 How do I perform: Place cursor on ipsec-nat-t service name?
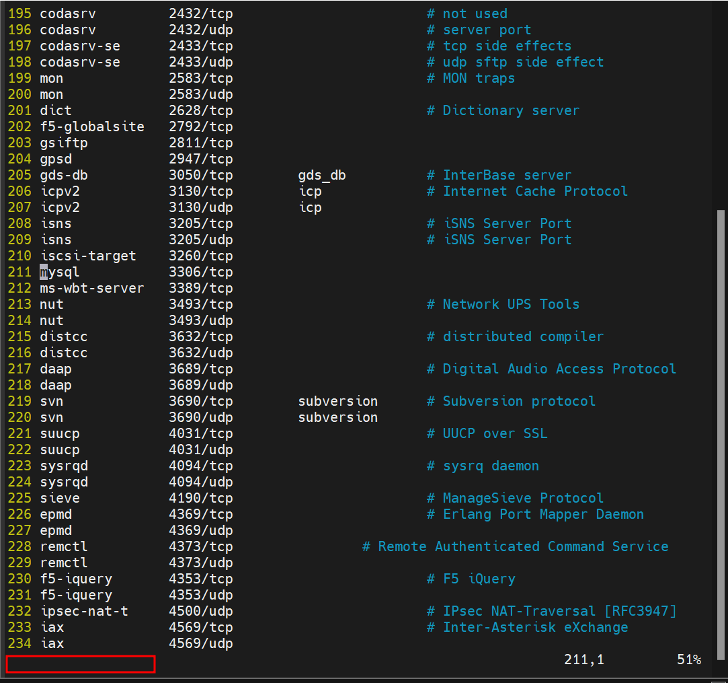pyautogui.click(x=83, y=612)
